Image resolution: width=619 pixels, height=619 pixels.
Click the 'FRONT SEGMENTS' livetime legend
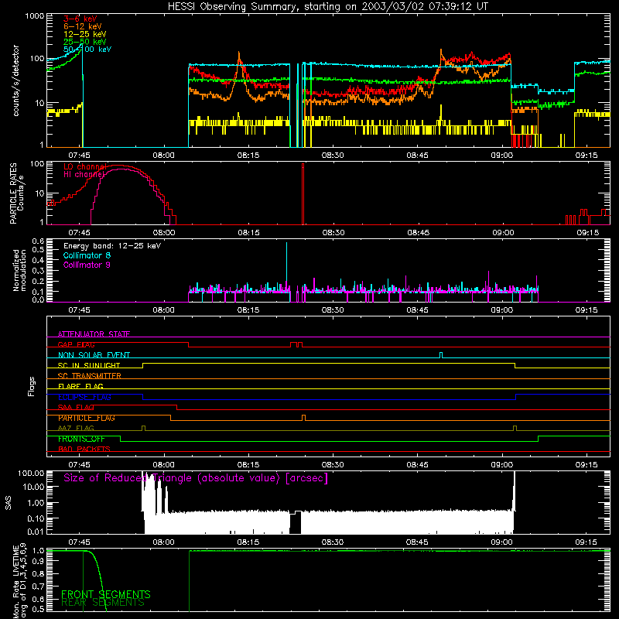[x=106, y=594]
